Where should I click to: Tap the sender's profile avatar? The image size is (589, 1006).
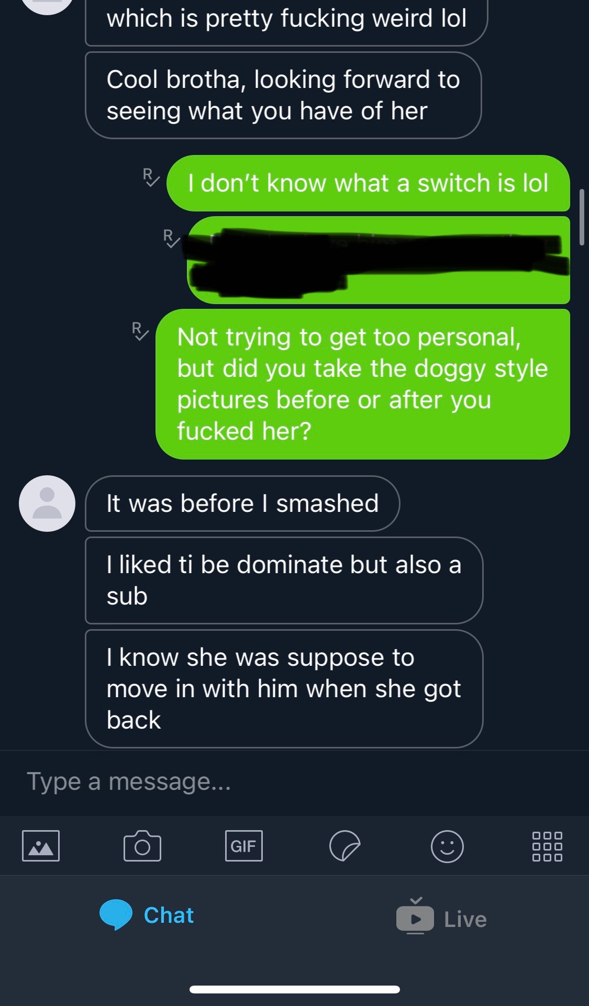pos(47,504)
